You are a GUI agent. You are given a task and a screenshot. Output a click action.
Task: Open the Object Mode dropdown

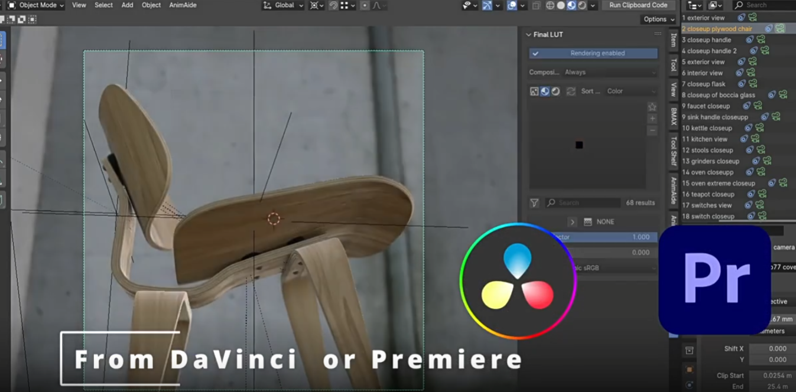[35, 5]
